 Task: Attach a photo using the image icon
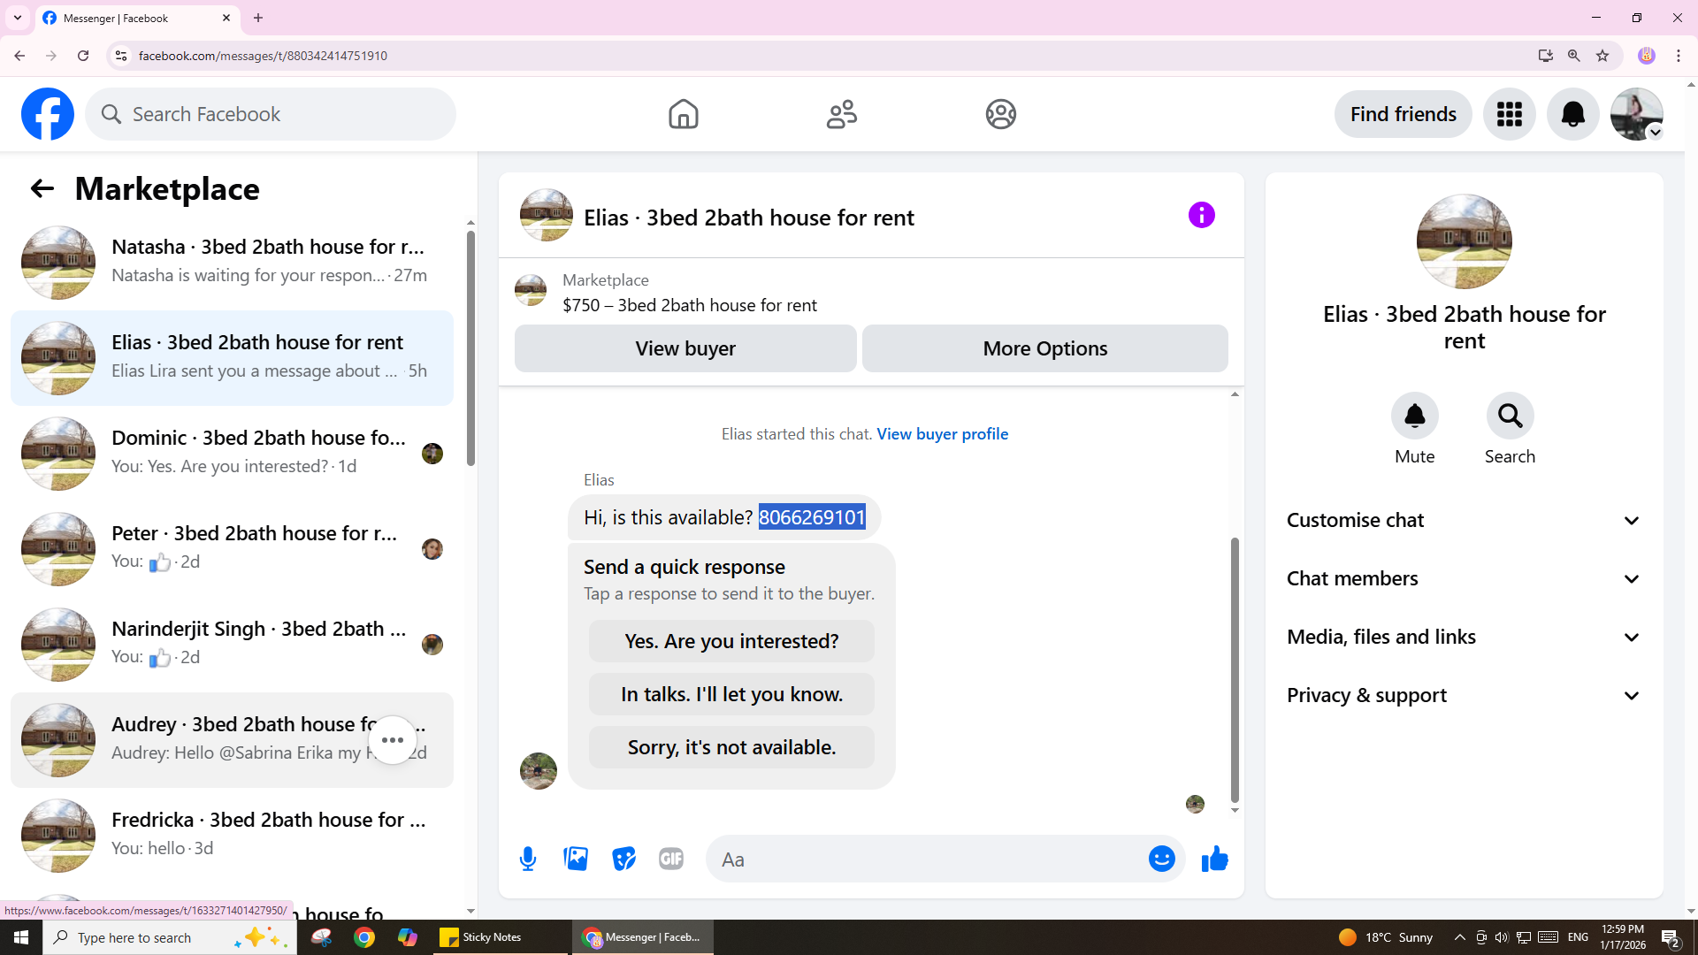point(576,859)
